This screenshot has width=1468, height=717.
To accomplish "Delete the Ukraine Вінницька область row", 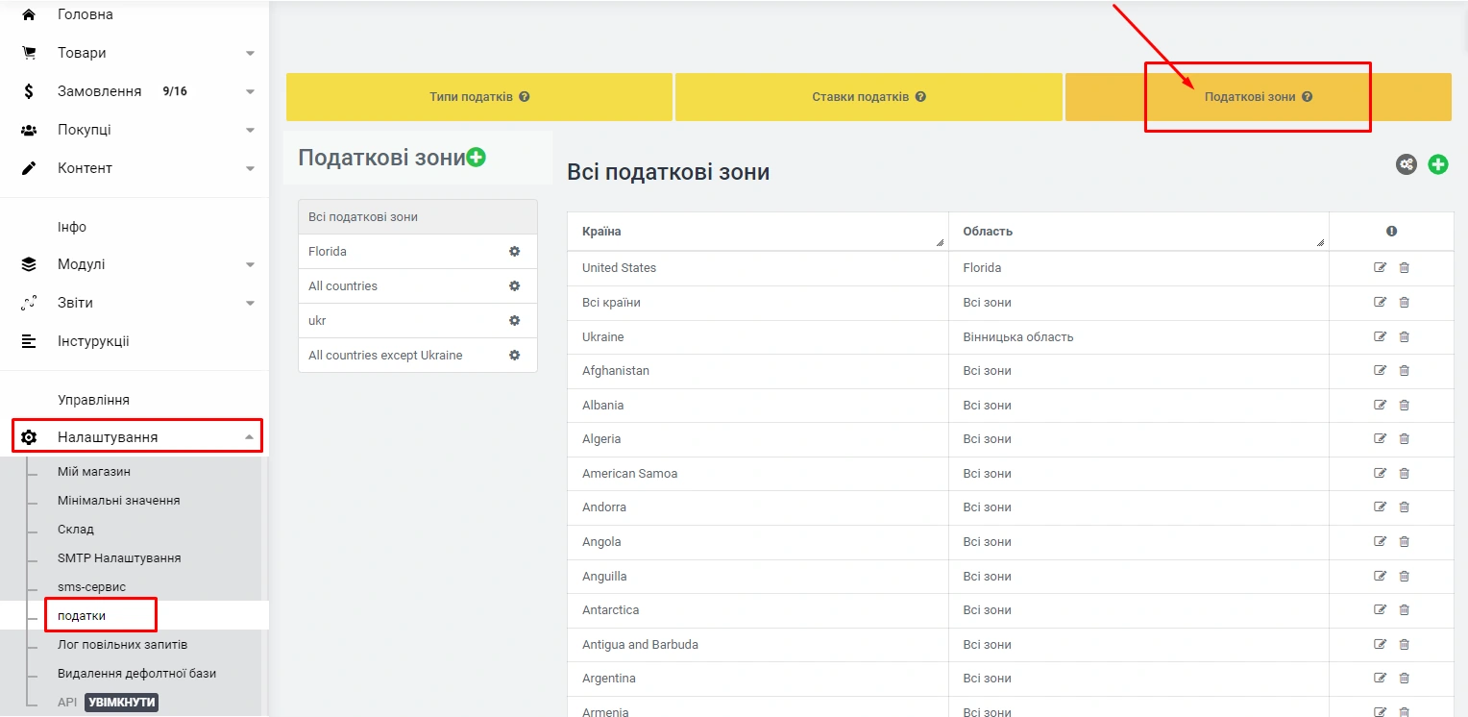I will tap(1404, 337).
